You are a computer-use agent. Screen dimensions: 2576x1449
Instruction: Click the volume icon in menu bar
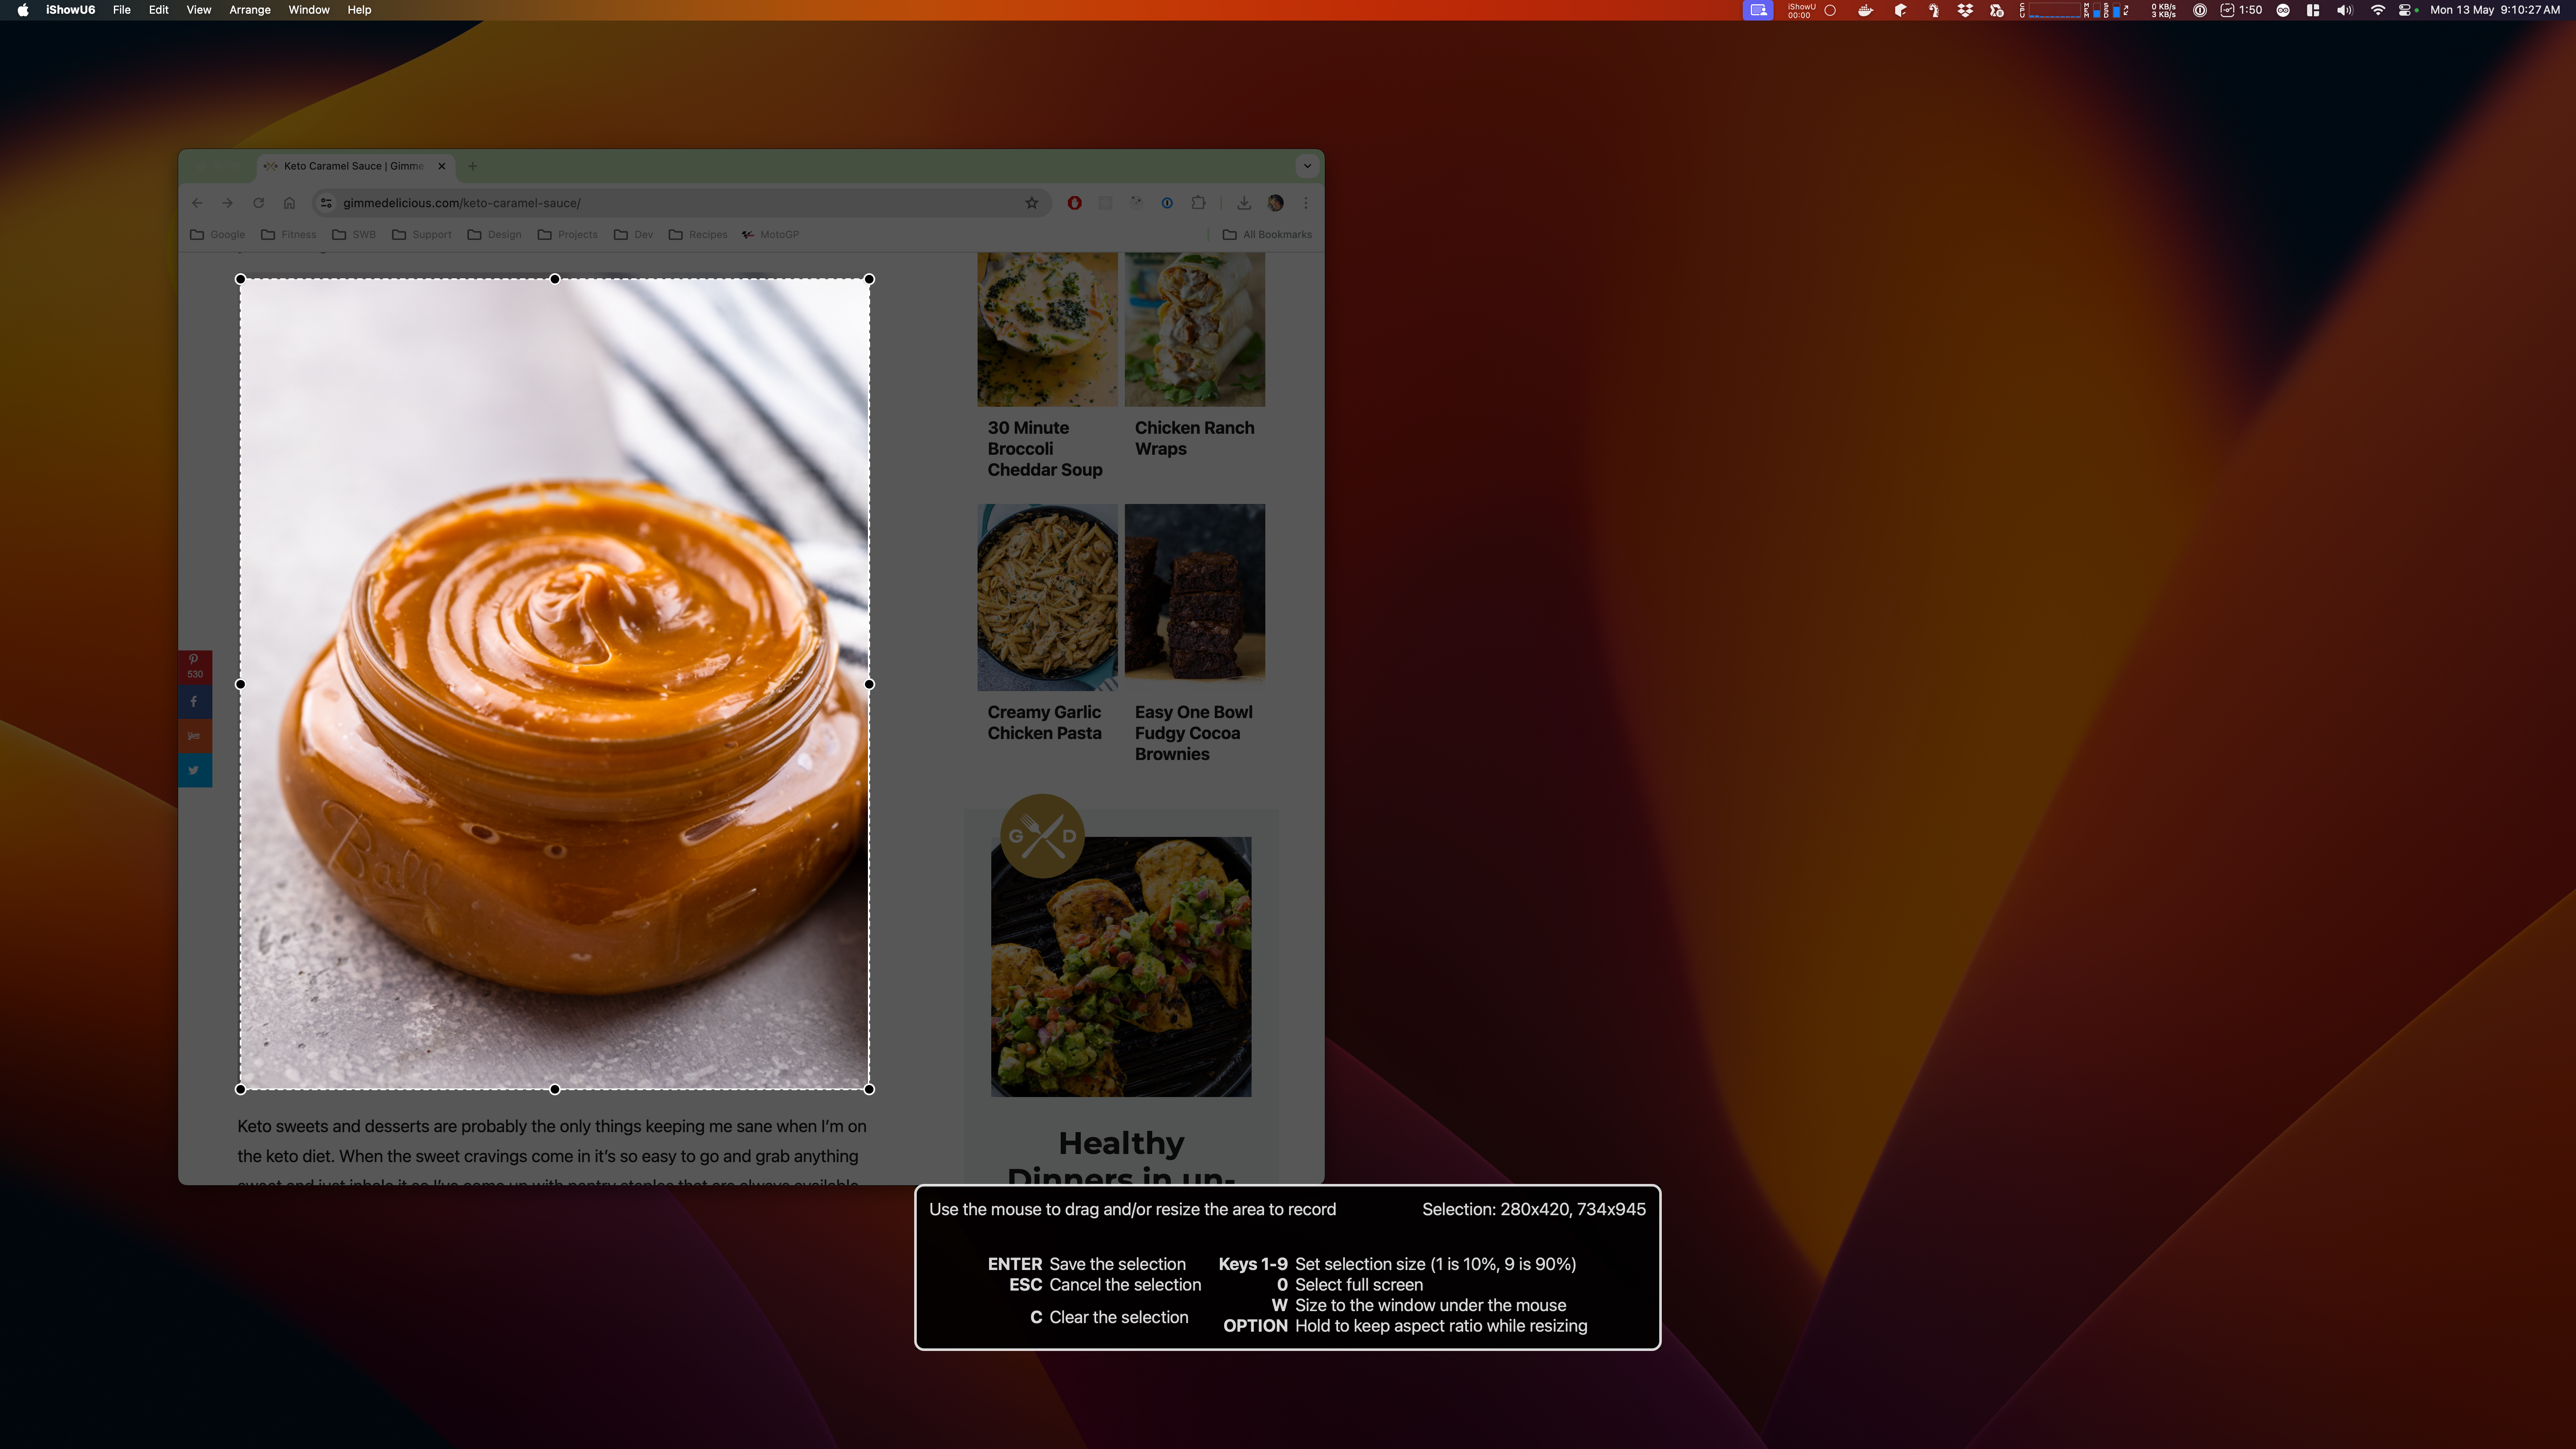2345,10
